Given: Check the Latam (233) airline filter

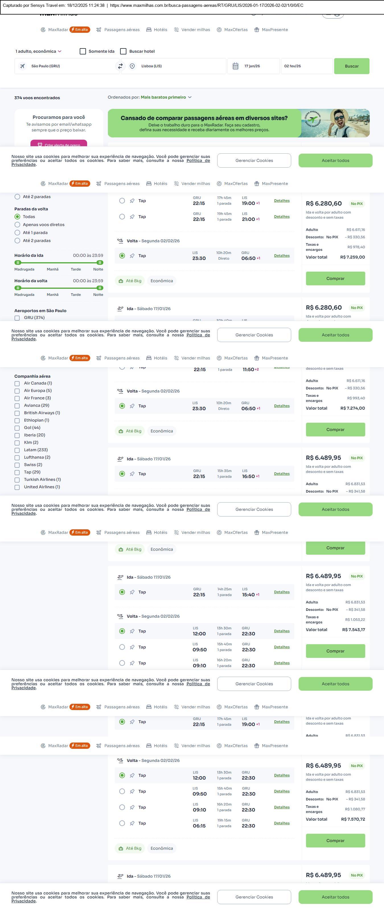Looking at the screenshot, I should pos(17,450).
